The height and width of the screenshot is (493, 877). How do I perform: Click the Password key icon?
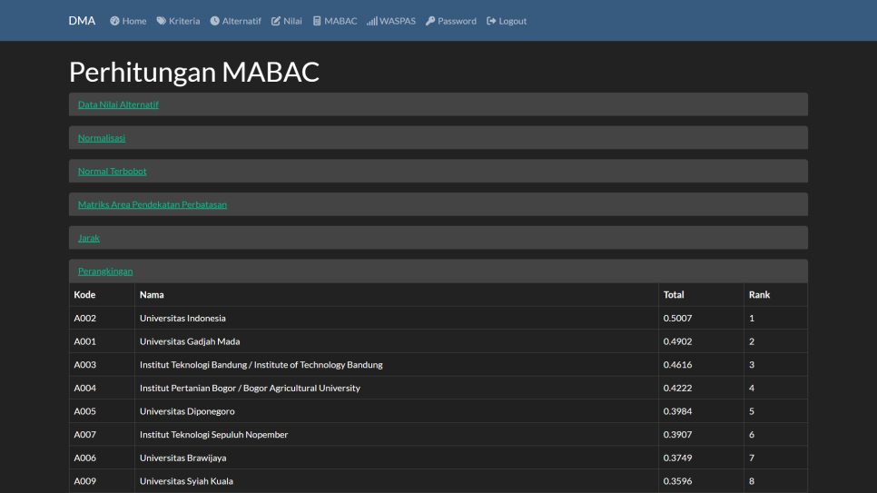coord(430,21)
